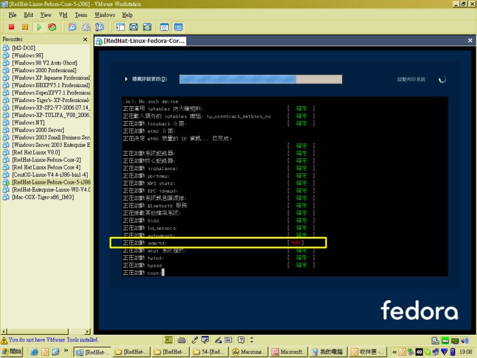Open the VM menu
477x358 pixels.
pos(63,14)
